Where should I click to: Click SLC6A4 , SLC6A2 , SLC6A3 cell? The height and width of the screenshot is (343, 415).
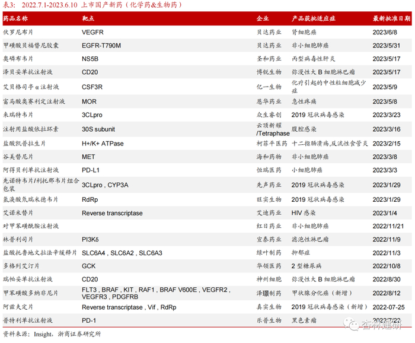(x=122, y=253)
